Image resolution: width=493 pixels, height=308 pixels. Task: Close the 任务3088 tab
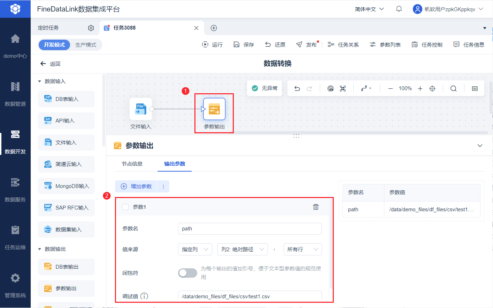pos(197,28)
